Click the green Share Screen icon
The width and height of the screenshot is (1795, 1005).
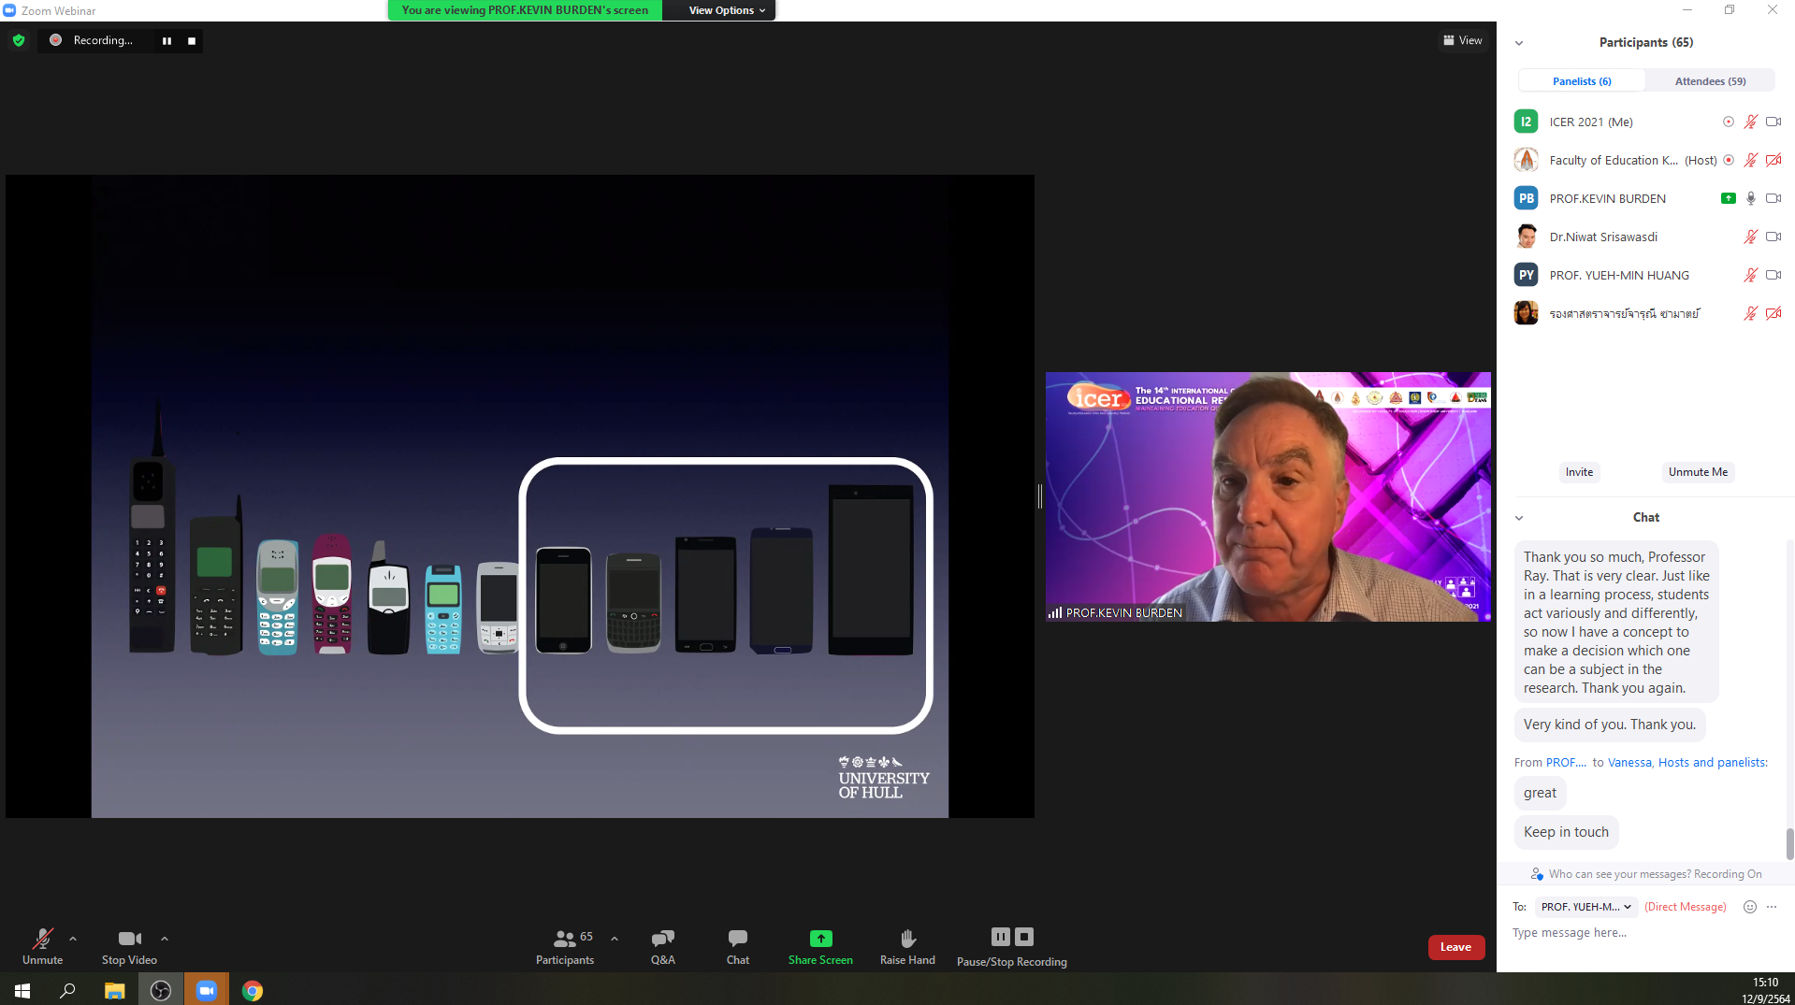[x=820, y=939]
